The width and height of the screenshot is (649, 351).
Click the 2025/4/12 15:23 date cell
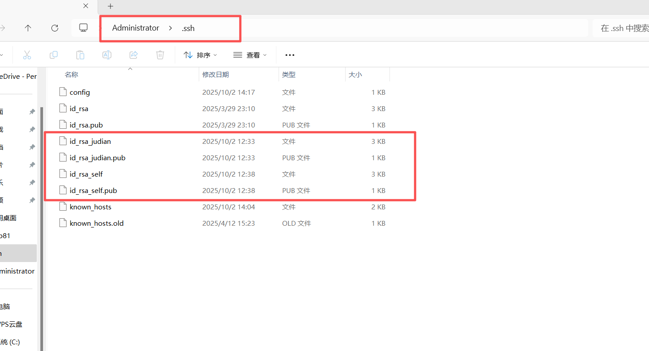(x=228, y=223)
